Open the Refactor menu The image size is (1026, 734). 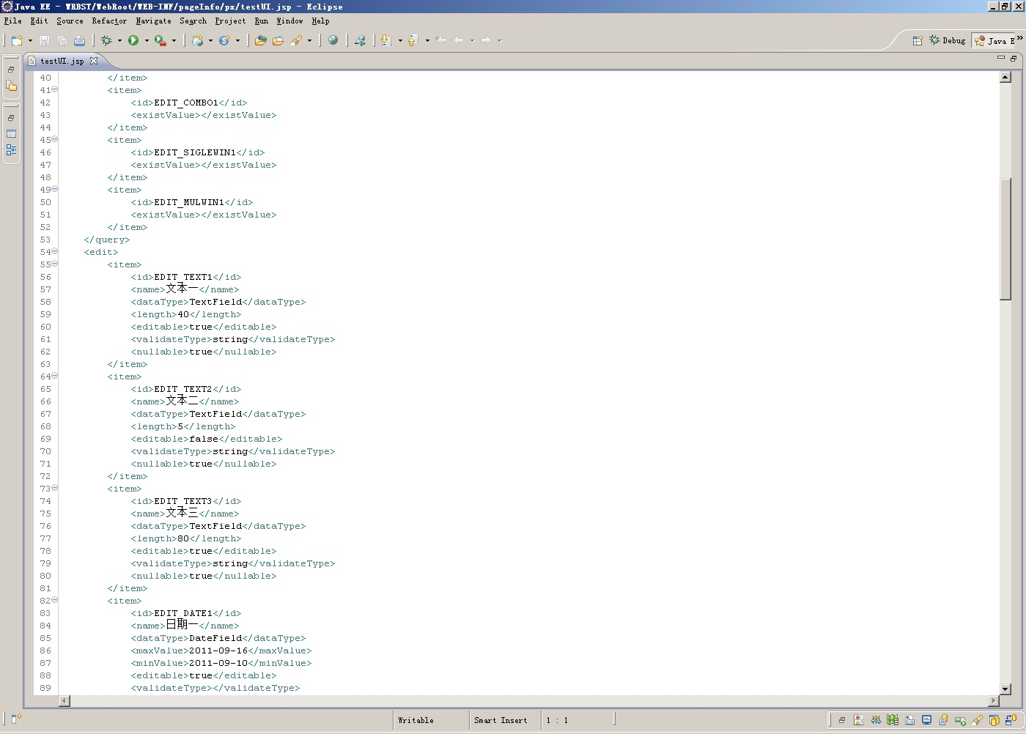coord(109,21)
